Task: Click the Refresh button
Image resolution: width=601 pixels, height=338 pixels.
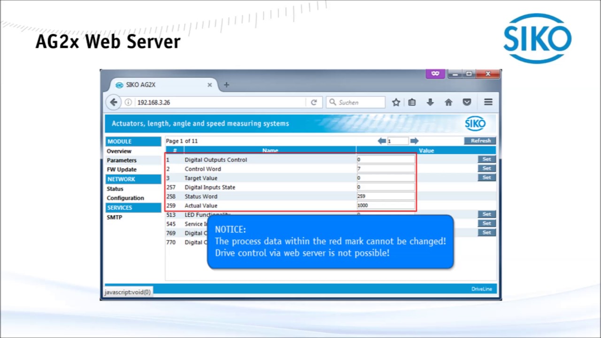Action: (x=480, y=141)
